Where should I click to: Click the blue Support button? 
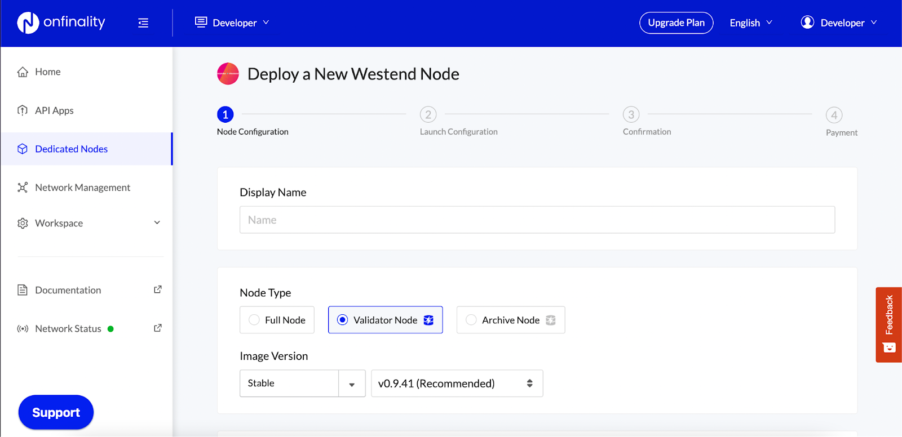tap(56, 412)
